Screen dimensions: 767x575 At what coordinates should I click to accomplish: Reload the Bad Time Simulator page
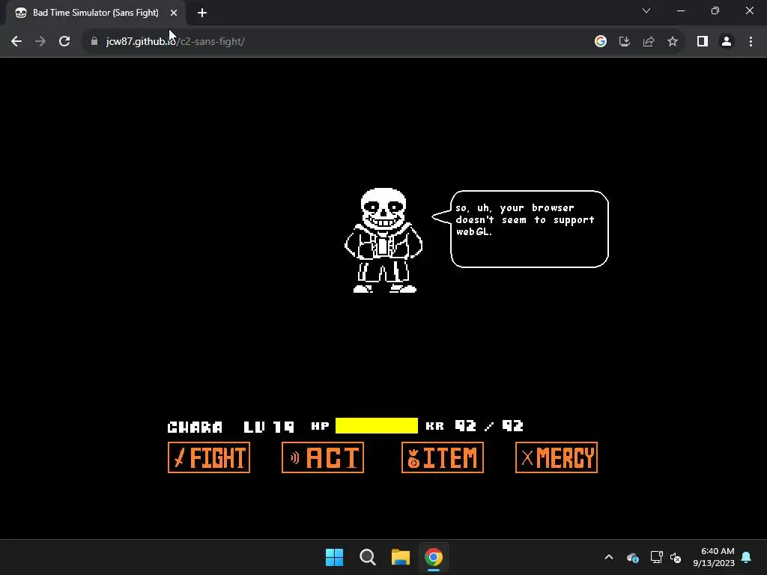pos(64,42)
